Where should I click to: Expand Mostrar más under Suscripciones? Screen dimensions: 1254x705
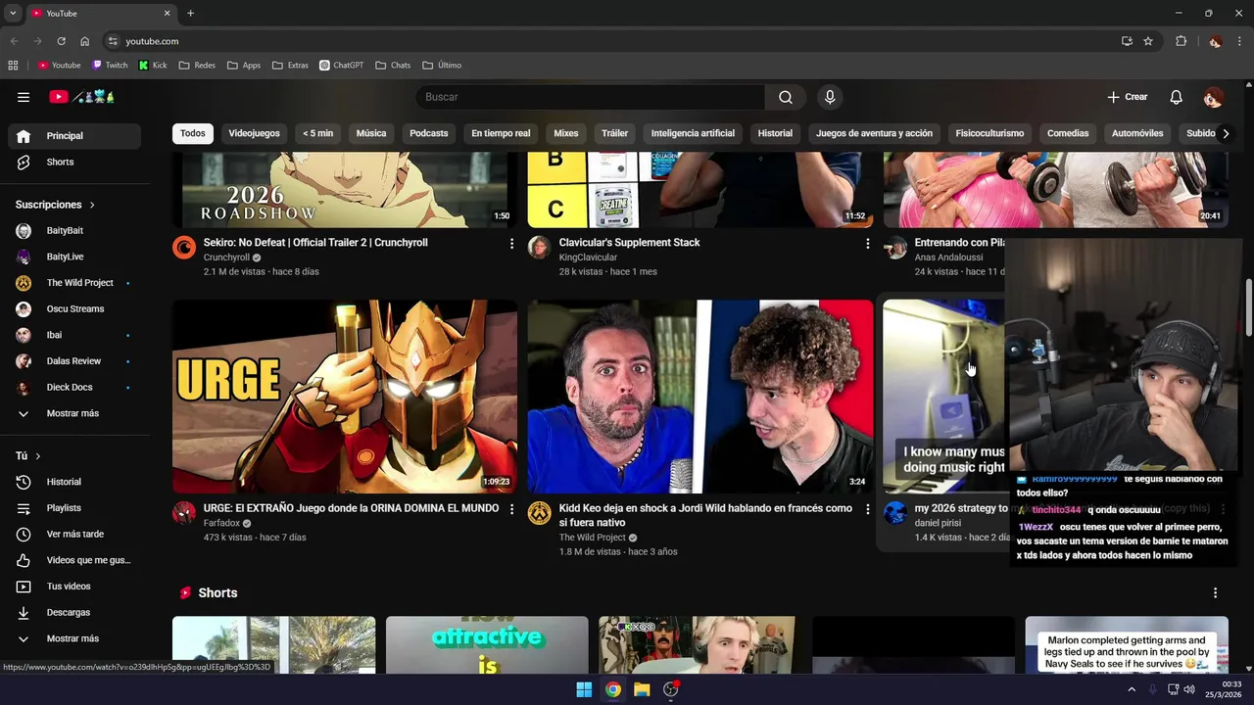pyautogui.click(x=74, y=413)
